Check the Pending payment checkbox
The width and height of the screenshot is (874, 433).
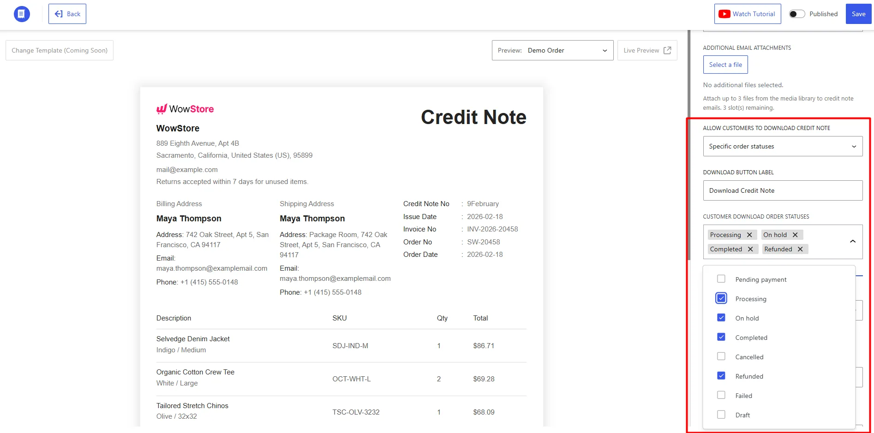(721, 279)
